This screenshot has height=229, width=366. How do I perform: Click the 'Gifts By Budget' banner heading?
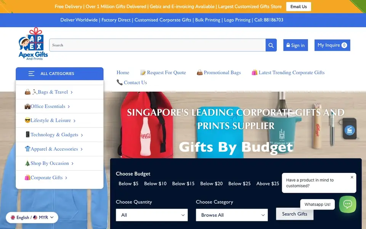[236, 147]
